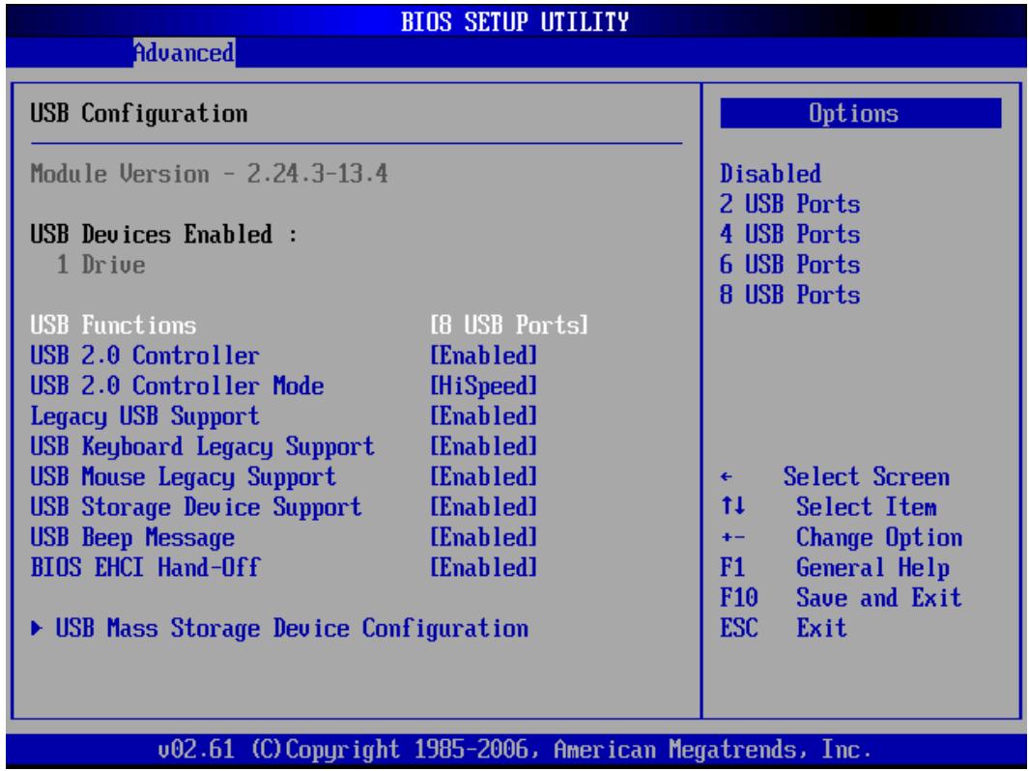Click the F10 Save and Exit hint
The width and height of the screenshot is (1029, 771).
tap(841, 598)
